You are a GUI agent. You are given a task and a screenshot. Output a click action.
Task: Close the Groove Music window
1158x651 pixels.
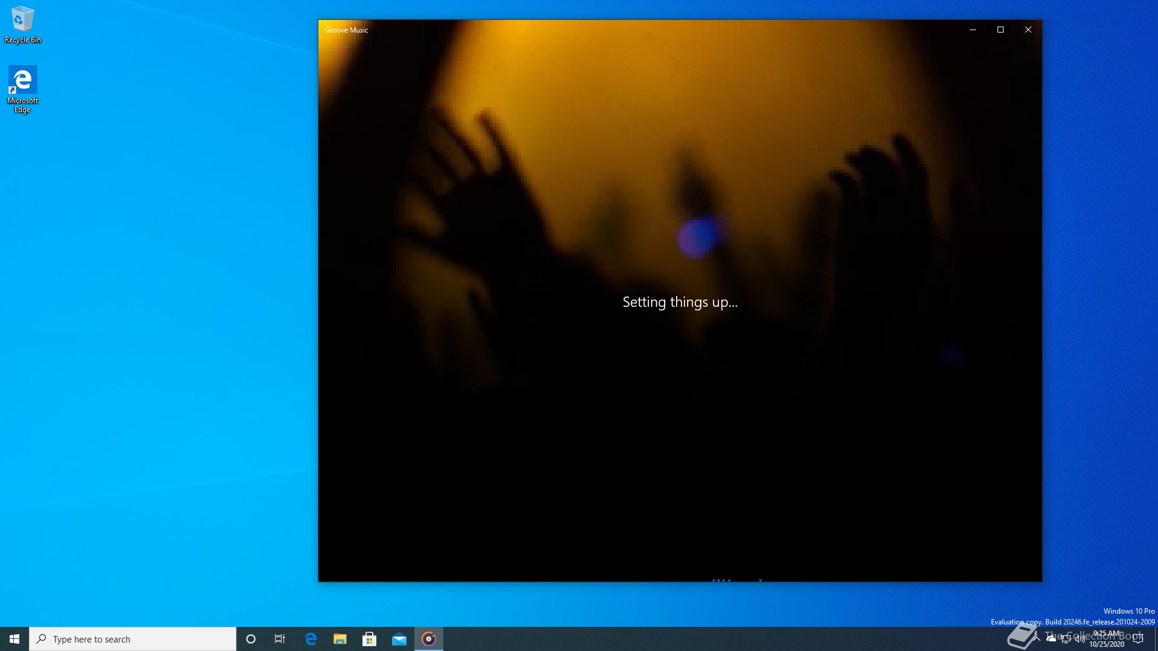pos(1028,30)
